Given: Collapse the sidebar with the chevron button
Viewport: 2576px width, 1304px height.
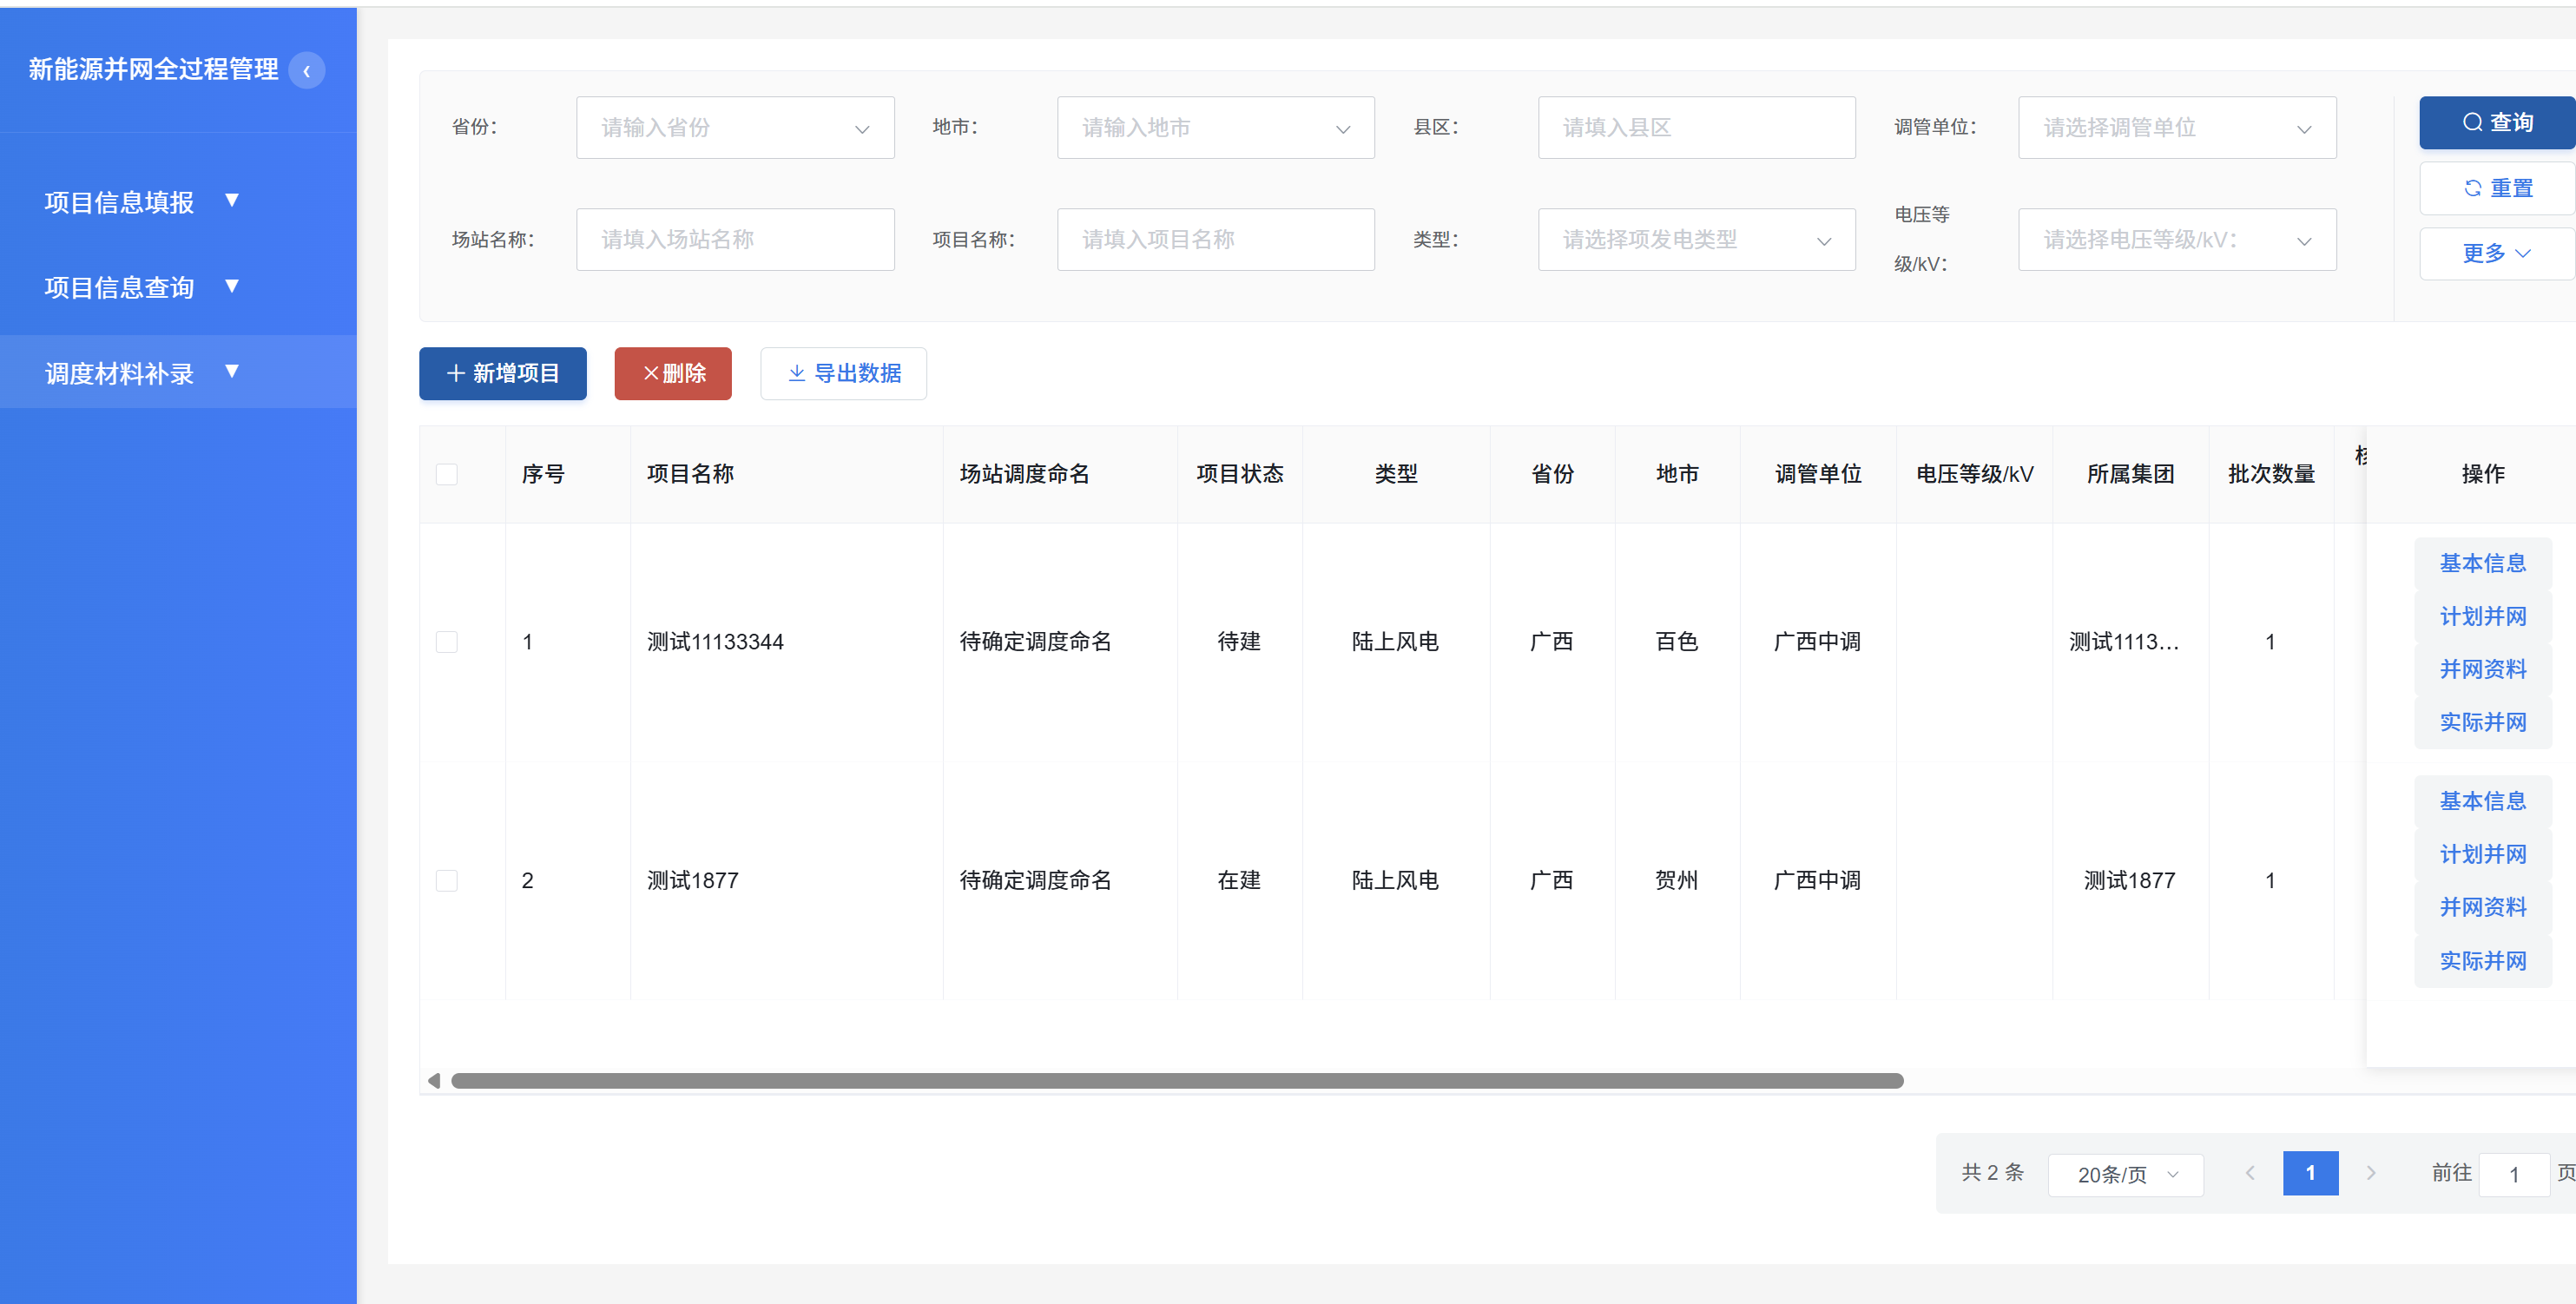Looking at the screenshot, I should [306, 70].
